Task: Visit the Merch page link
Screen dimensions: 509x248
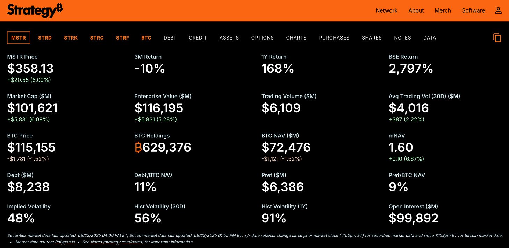Action: click(443, 10)
